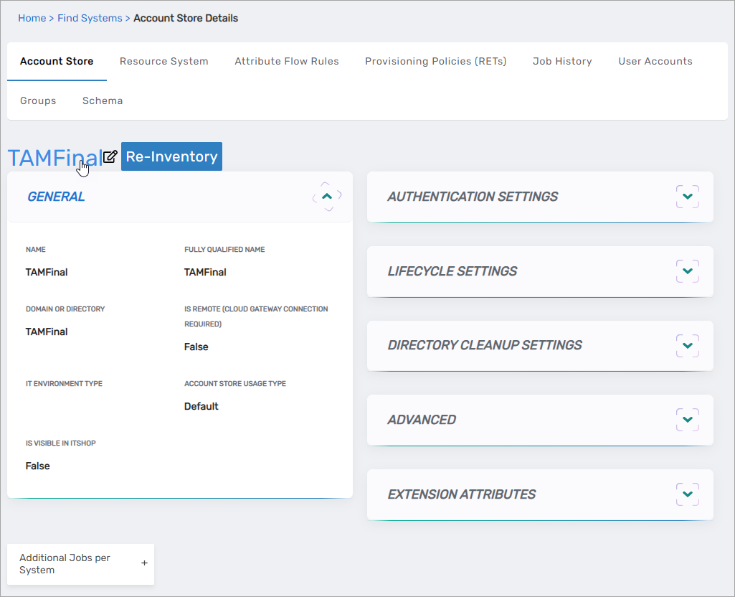This screenshot has width=735, height=597.
Task: Switch to the Groups tab
Action: [x=38, y=100]
